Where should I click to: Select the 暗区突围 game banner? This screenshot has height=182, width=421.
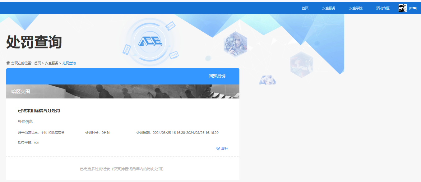click(x=123, y=91)
